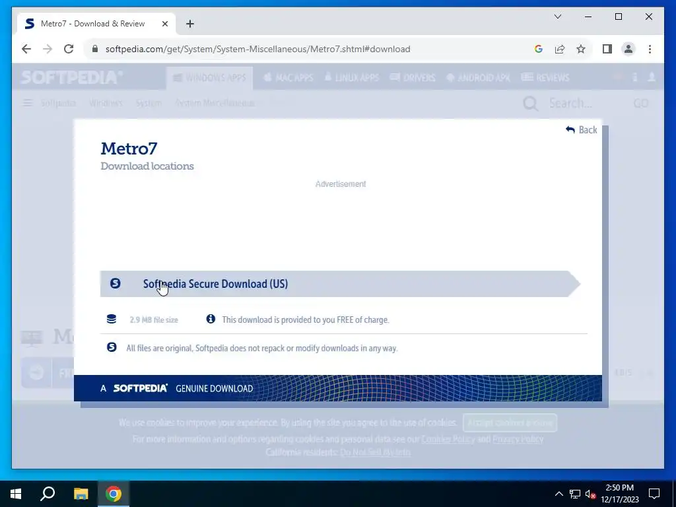Screen dimensions: 676x507
Task: Open the Windows Start menu
Action: (16, 494)
